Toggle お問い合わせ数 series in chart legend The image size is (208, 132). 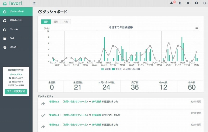point(132,69)
